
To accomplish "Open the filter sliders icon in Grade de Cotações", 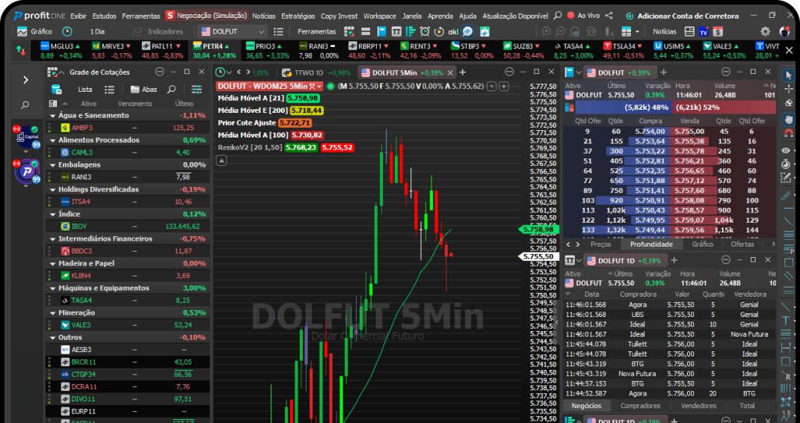I will coord(197,89).
